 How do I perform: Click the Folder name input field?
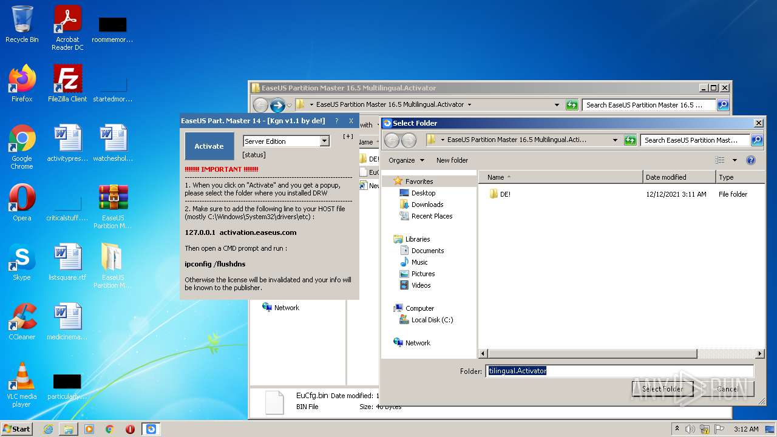coord(620,371)
